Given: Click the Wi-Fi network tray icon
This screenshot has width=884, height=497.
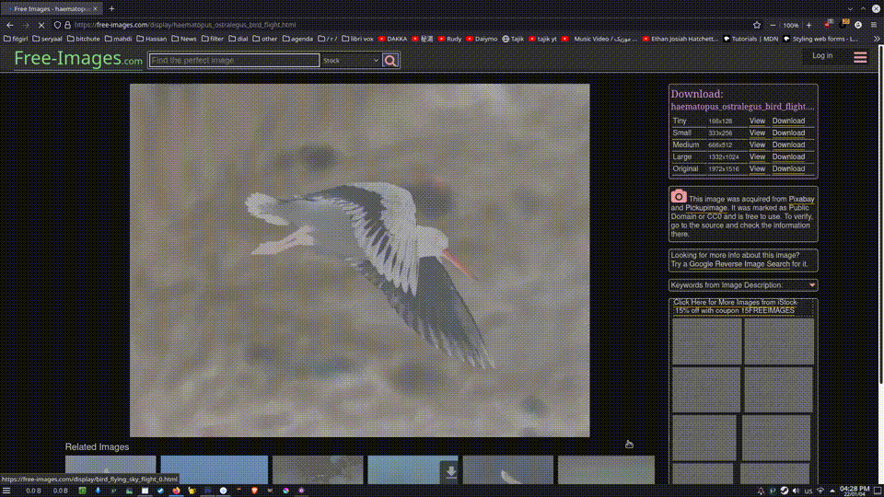Looking at the screenshot, I should point(820,491).
